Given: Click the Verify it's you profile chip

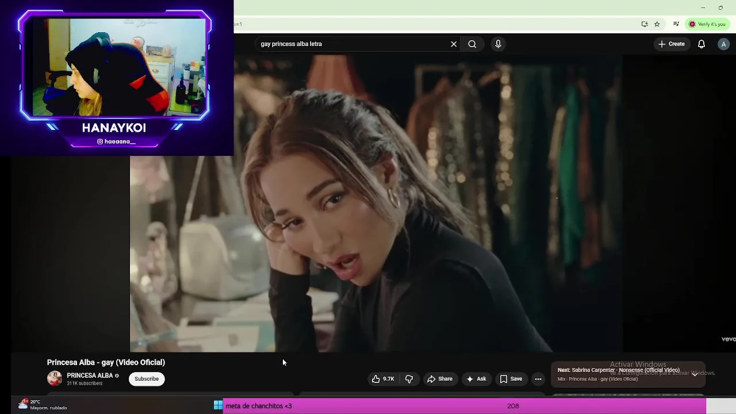Looking at the screenshot, I should 707,24.
